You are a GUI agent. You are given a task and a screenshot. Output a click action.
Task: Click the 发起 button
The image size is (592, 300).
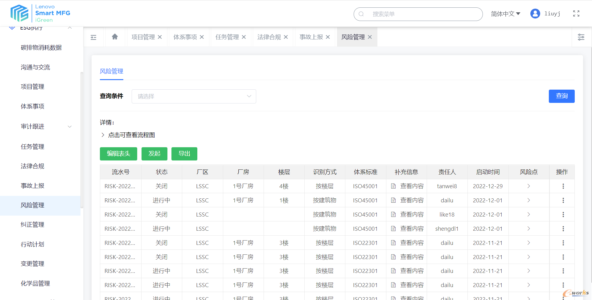[x=154, y=154]
